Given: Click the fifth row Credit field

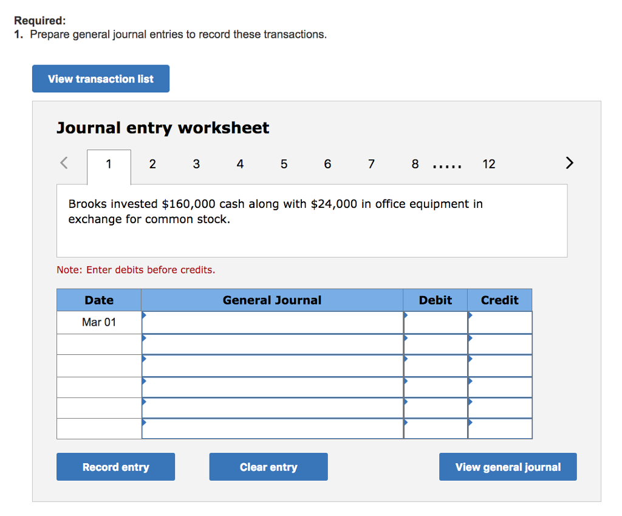Looking at the screenshot, I should pos(500,408).
